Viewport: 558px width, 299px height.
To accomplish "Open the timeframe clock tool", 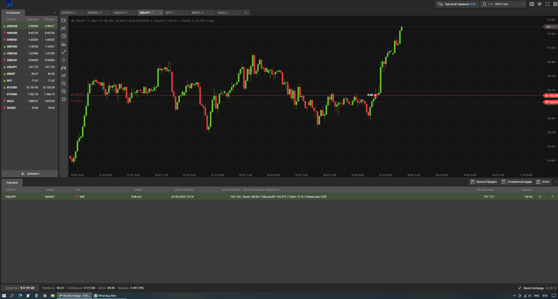I will click(64, 36).
